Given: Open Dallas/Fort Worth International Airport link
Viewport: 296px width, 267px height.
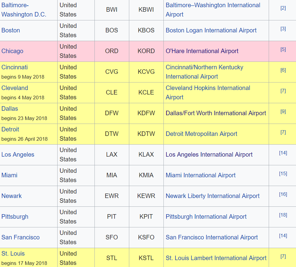Looking at the screenshot, I should 216,113.
